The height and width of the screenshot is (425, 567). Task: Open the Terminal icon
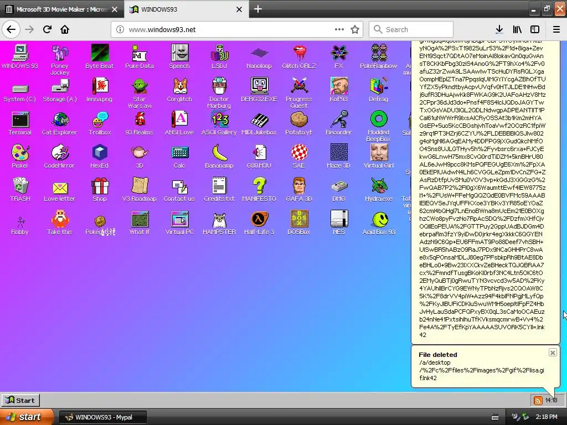[x=20, y=120]
